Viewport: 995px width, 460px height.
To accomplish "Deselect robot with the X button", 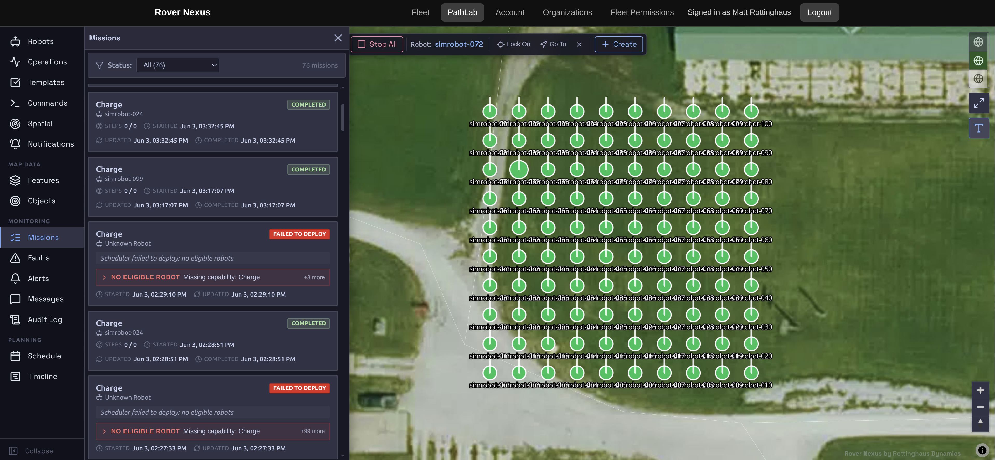I will 579,44.
